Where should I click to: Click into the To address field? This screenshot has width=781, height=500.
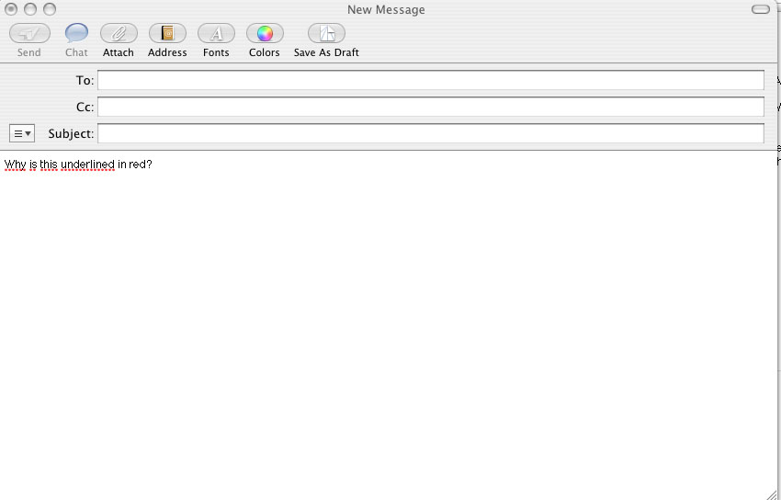tap(430, 80)
